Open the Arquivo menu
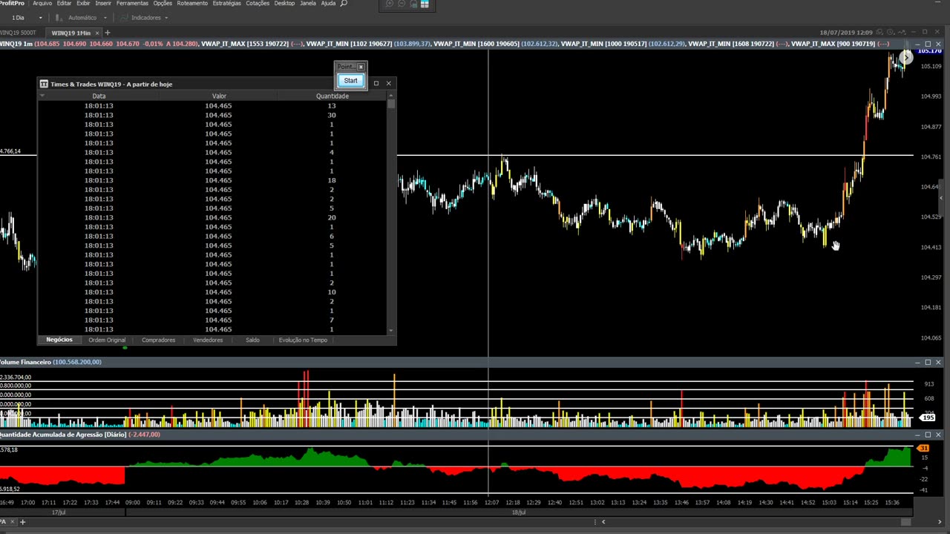The width and height of the screenshot is (950, 534). 42,3
